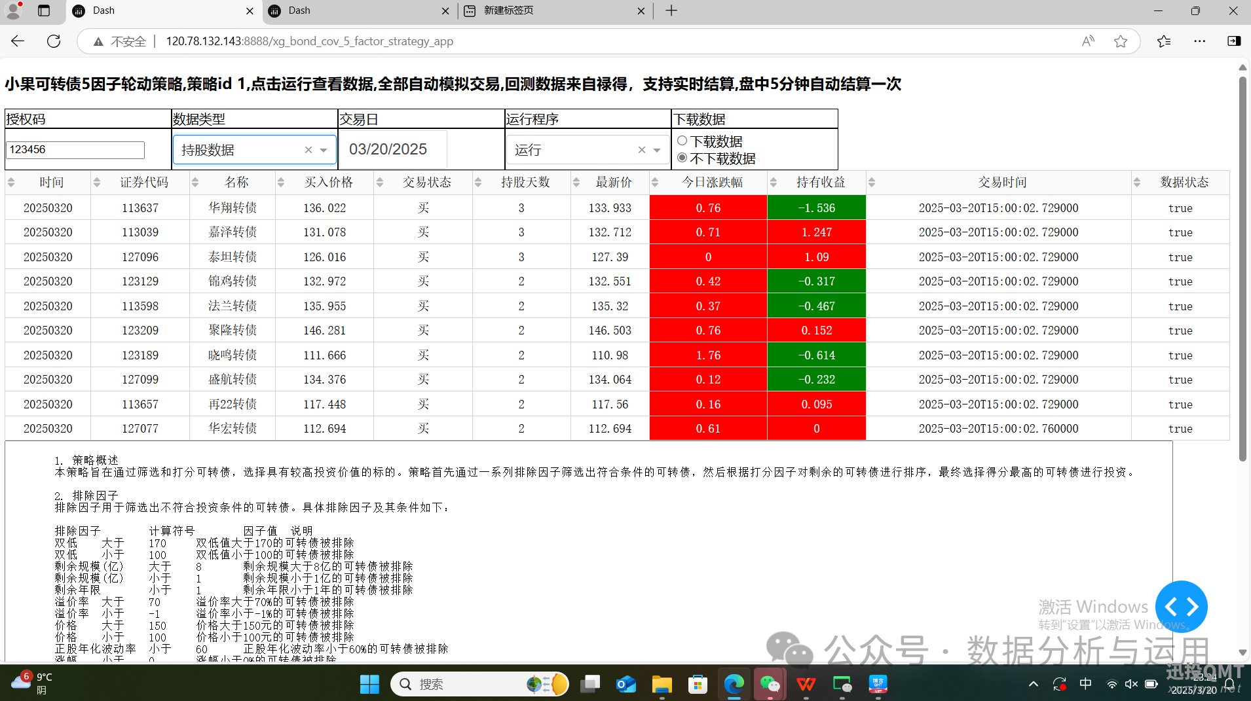Expand the 运行程序 dropdown arrow
1251x701 pixels.
click(657, 151)
